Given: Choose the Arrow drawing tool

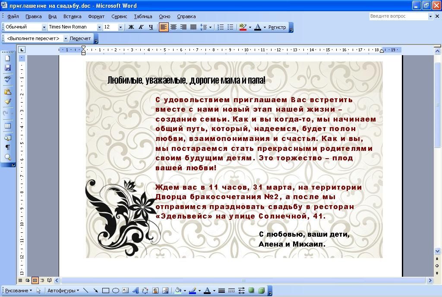Looking at the screenshot, I should coord(95,291).
